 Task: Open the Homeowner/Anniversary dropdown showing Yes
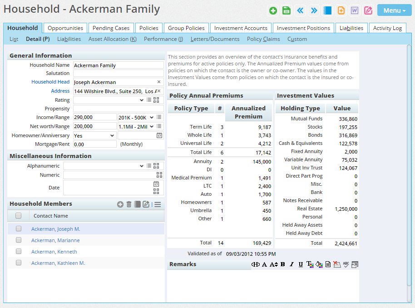(x=94, y=135)
